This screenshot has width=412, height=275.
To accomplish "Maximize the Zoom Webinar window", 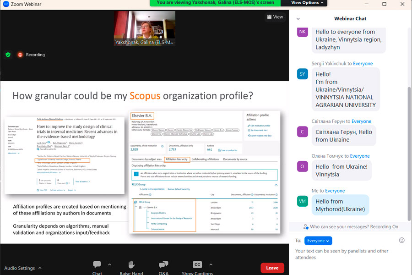I will (384, 4).
